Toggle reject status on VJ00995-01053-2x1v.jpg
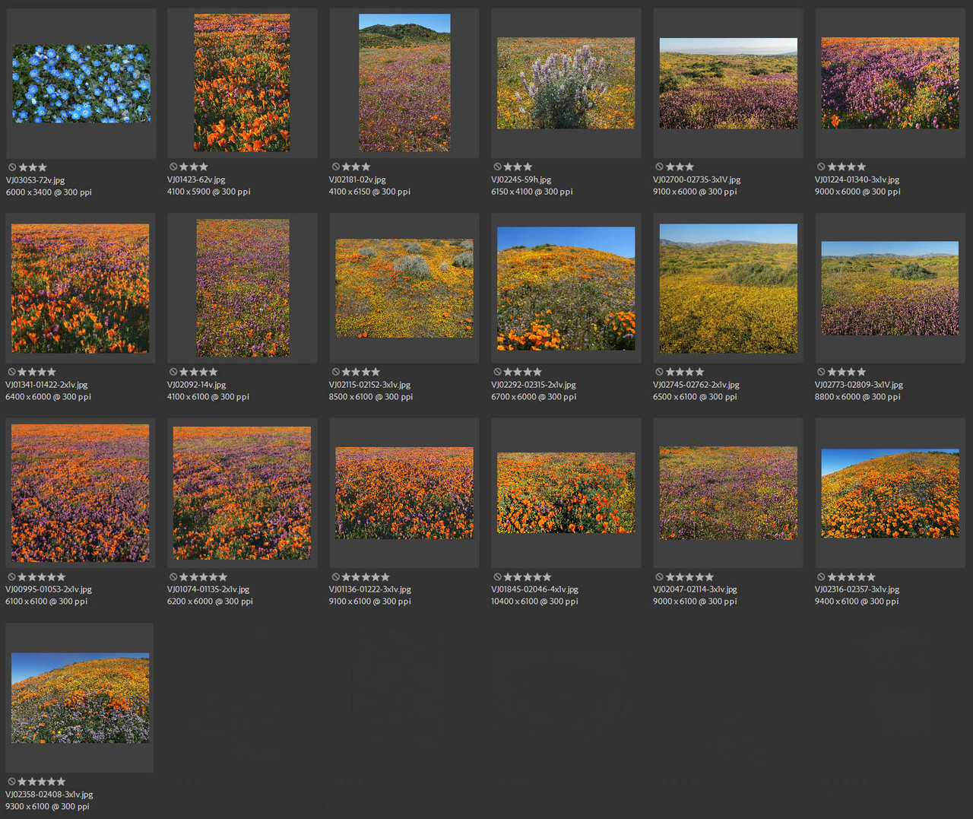Screen dimensions: 973x819 pos(11,576)
